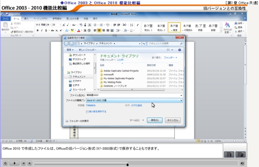Click the numbered list icon

coord(101,25)
